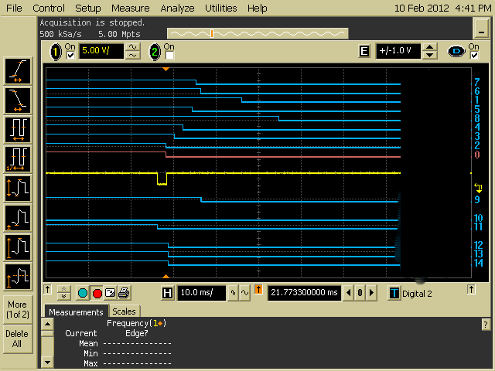Click the More (1 of 2) button

point(18,309)
